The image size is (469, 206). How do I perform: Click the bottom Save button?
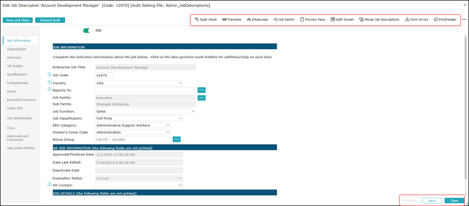click(x=454, y=201)
